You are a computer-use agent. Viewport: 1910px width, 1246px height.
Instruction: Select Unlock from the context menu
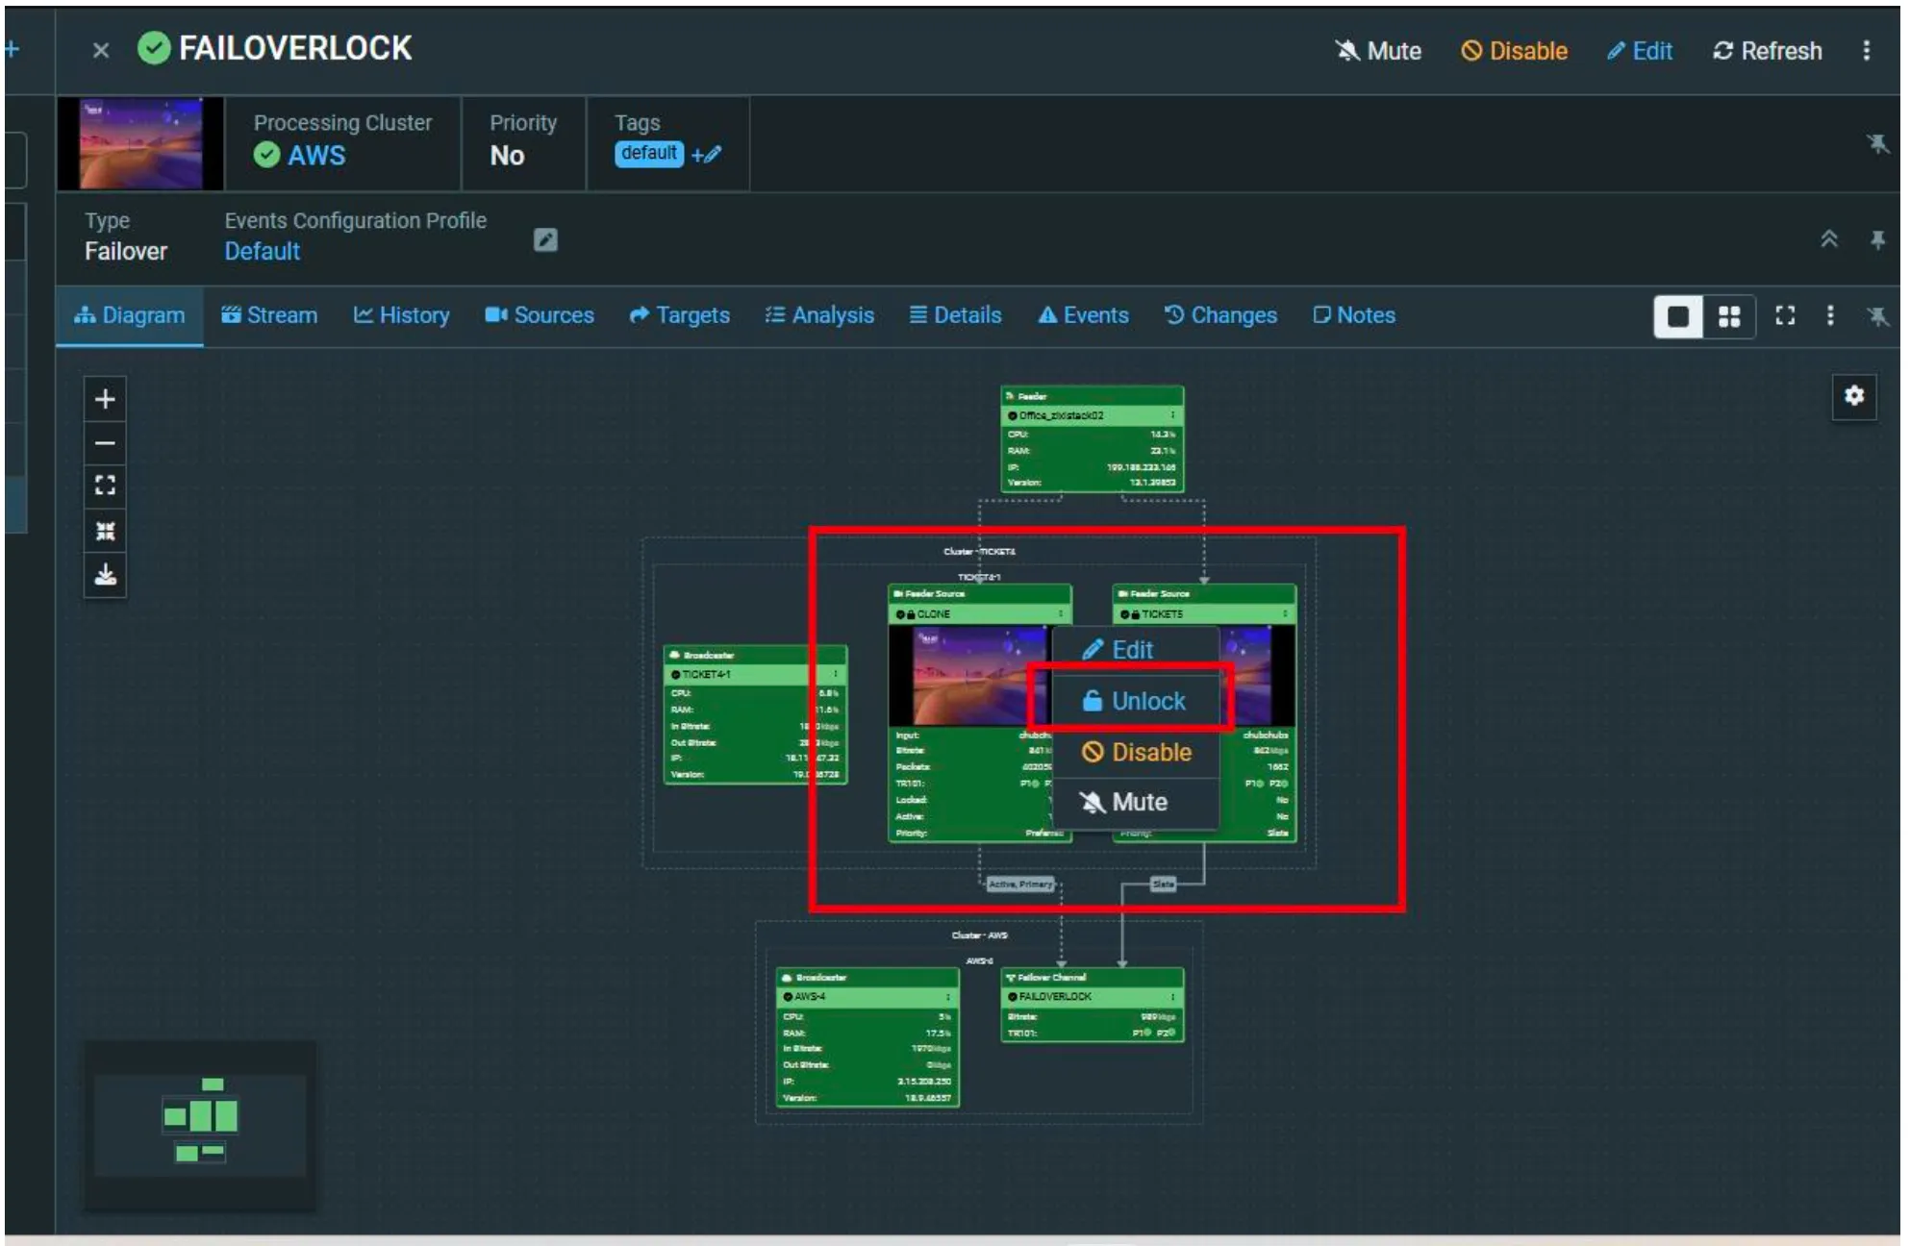[1136, 701]
